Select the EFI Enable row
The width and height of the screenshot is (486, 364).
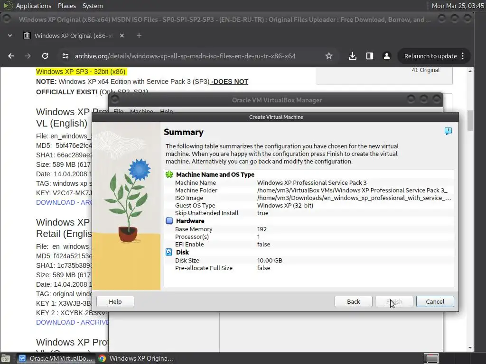click(x=308, y=244)
